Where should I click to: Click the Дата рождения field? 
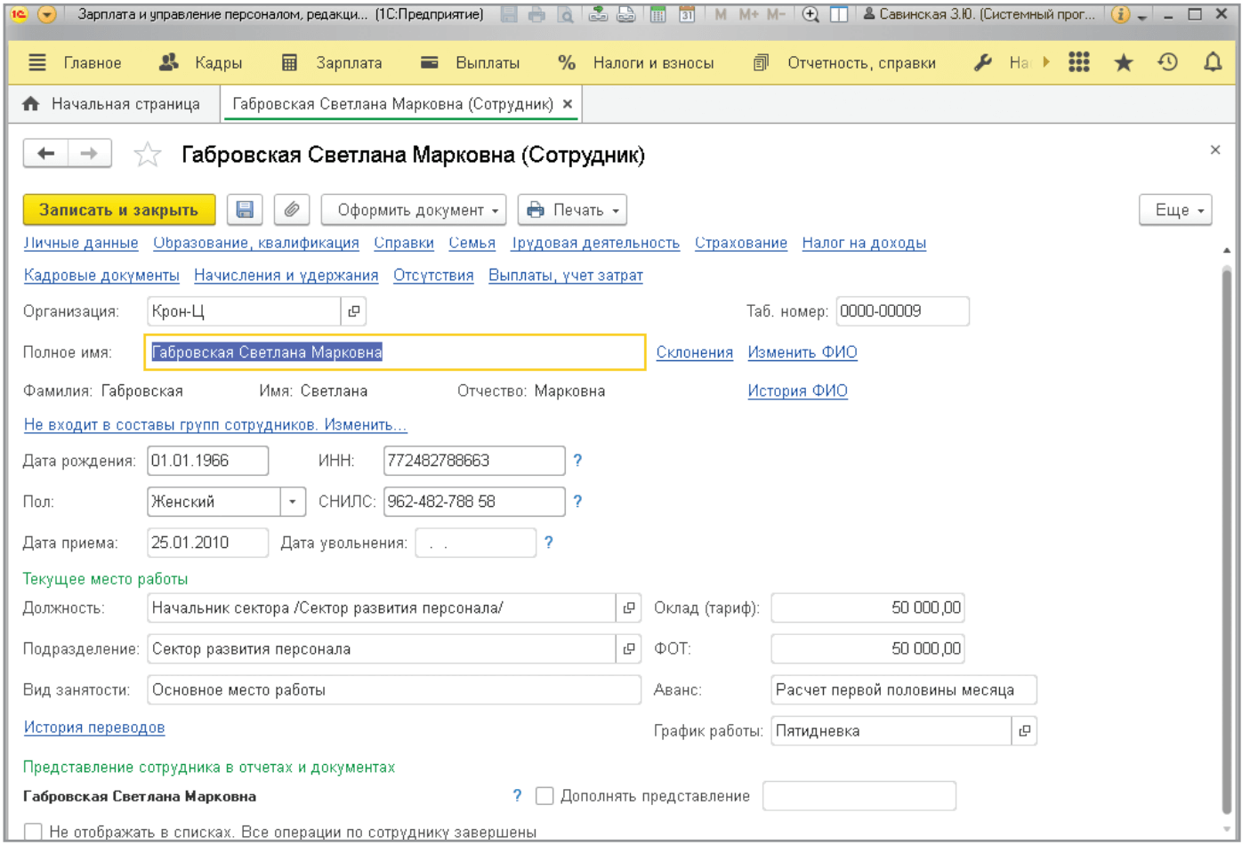[207, 461]
